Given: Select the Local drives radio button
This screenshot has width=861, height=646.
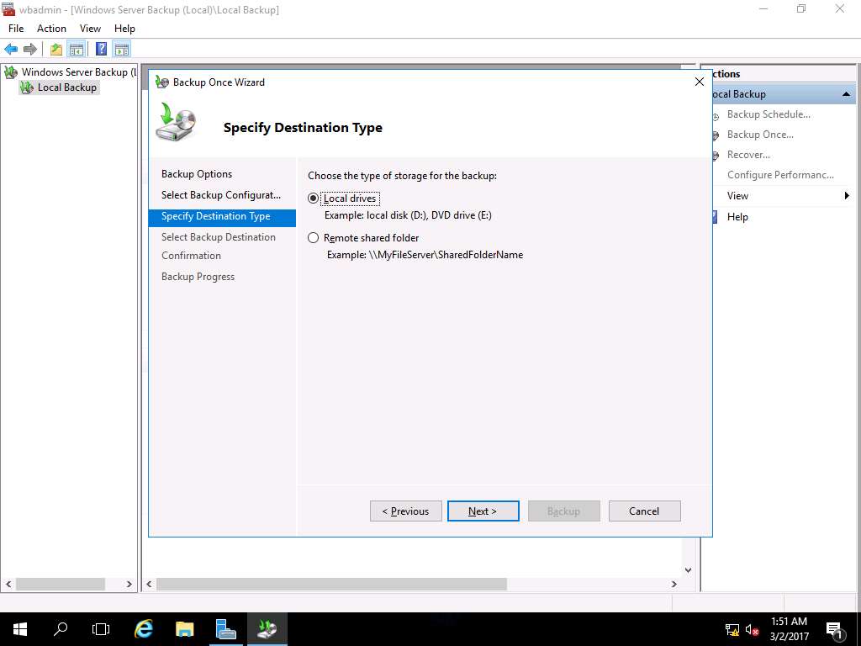Looking at the screenshot, I should click(x=313, y=199).
